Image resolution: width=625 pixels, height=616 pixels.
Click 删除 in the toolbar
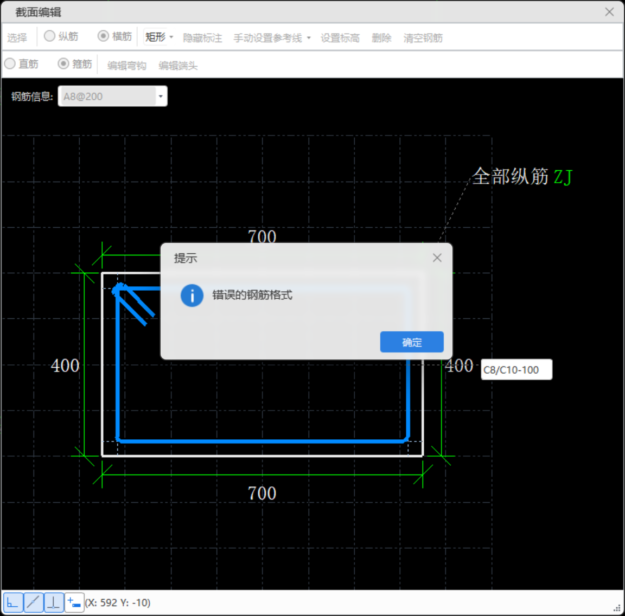click(381, 38)
